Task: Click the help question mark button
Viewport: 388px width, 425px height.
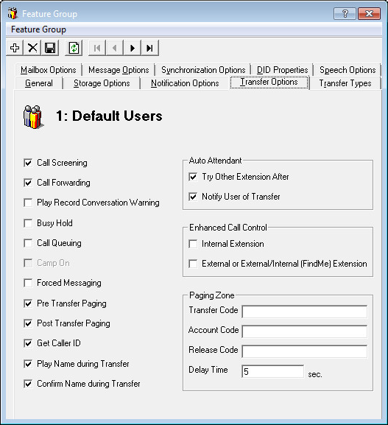Action: (345, 13)
